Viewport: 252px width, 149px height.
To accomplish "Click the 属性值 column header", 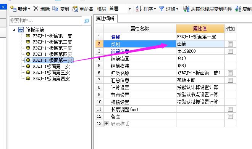I will 200,29.
